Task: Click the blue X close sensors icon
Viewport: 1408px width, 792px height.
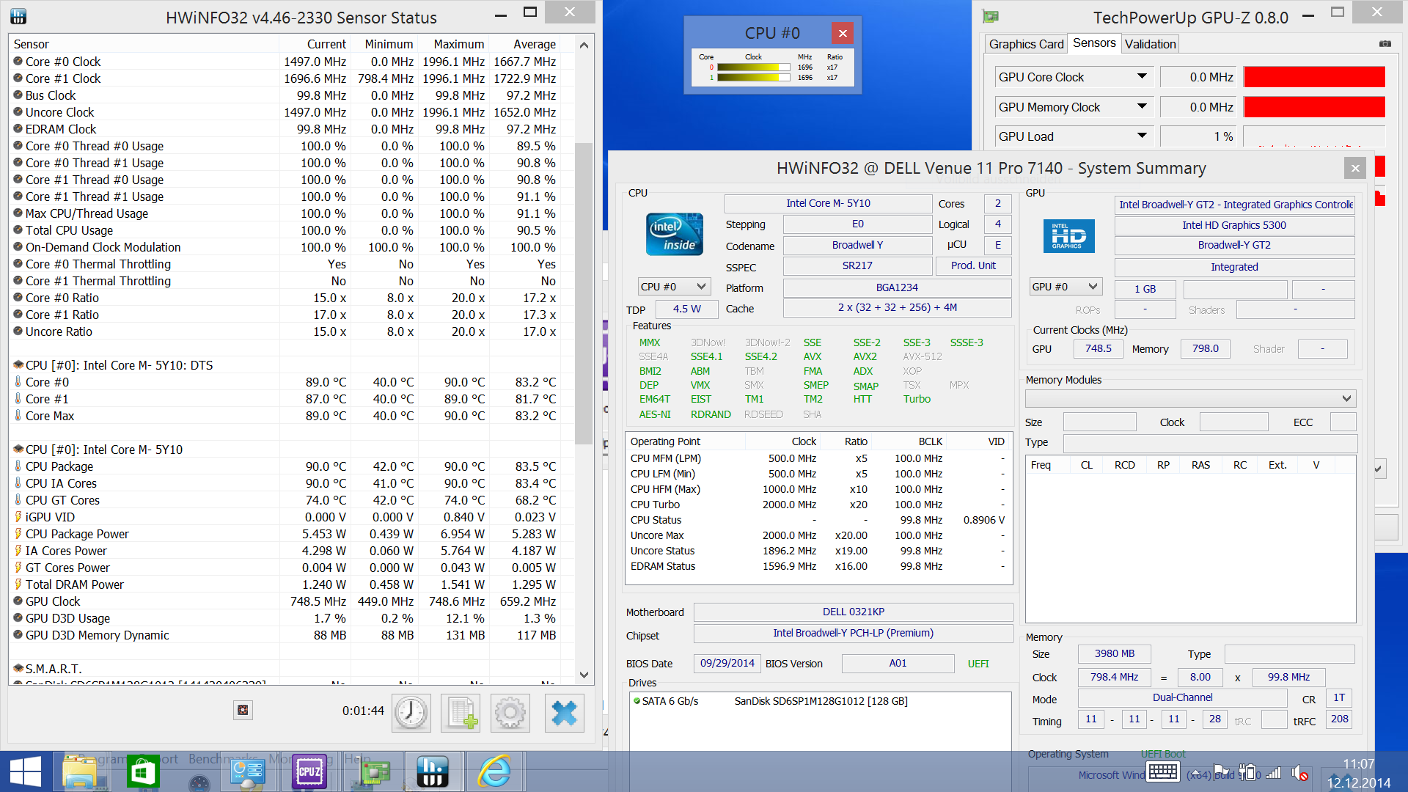Action: 564,713
